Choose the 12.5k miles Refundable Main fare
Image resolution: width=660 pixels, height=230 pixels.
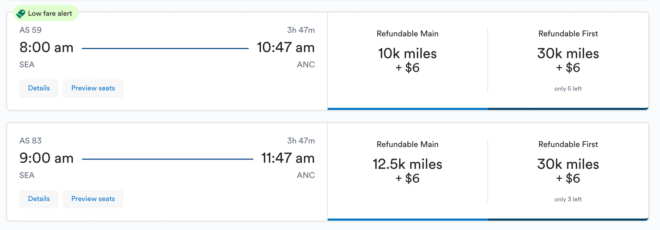pos(407,170)
